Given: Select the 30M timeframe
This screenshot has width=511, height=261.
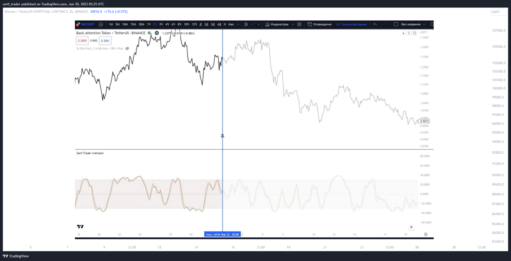Looking at the screenshot, I should click(x=141, y=24).
